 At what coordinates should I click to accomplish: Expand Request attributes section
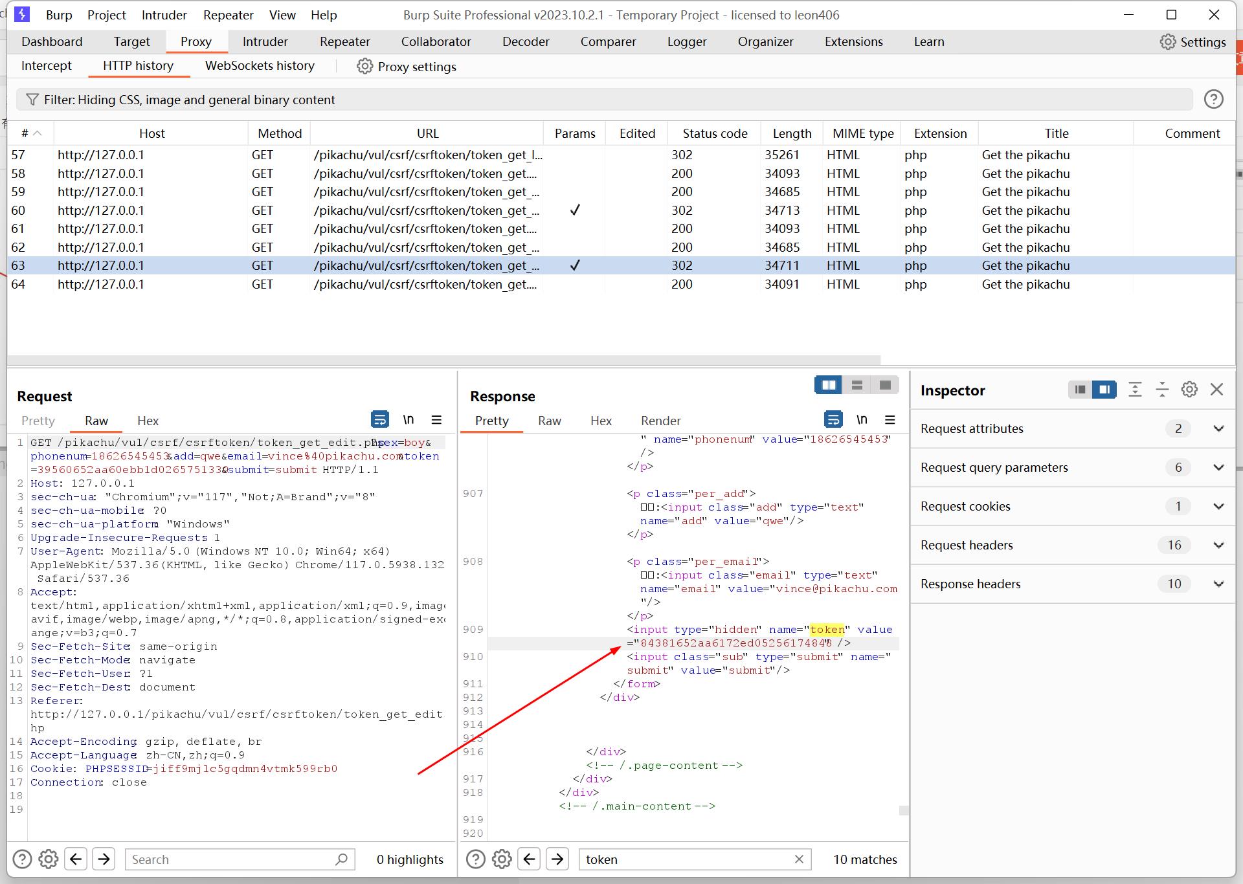1218,428
